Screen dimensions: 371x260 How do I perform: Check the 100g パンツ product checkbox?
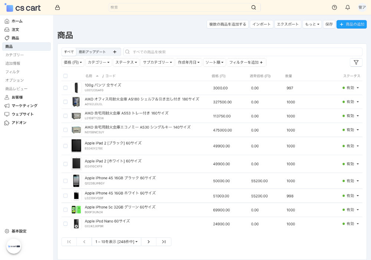coord(65,88)
